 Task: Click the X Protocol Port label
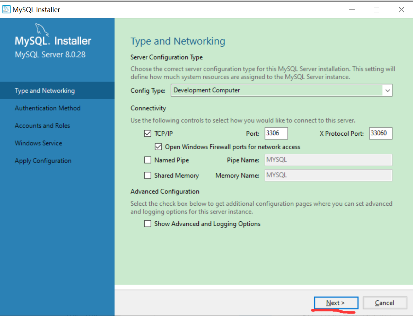341,134
